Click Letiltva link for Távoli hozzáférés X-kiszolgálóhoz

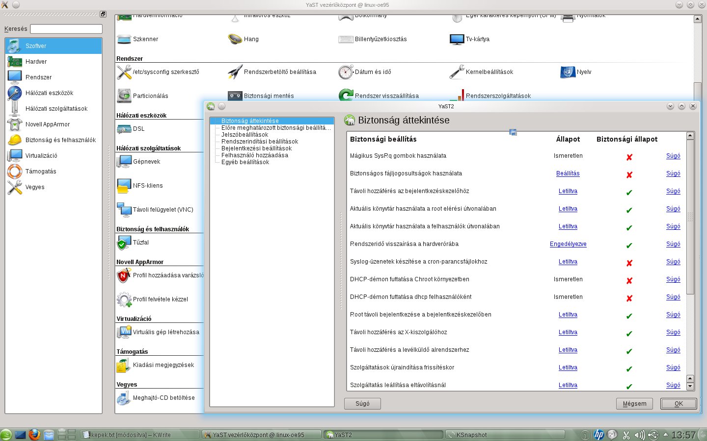tap(568, 332)
